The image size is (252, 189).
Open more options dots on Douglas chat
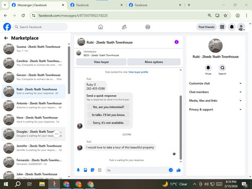[x=56, y=134]
